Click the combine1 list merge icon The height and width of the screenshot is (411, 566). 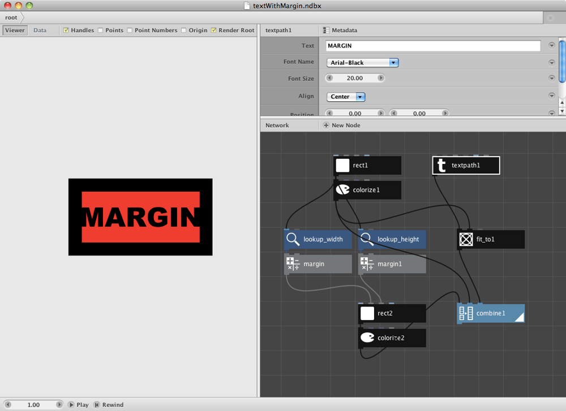pos(466,313)
